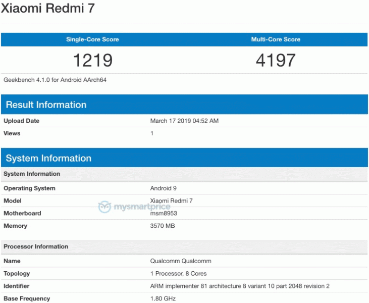This screenshot has height=303, width=369.
Task: Click the 3570 MB memory value
Action: tap(163, 226)
